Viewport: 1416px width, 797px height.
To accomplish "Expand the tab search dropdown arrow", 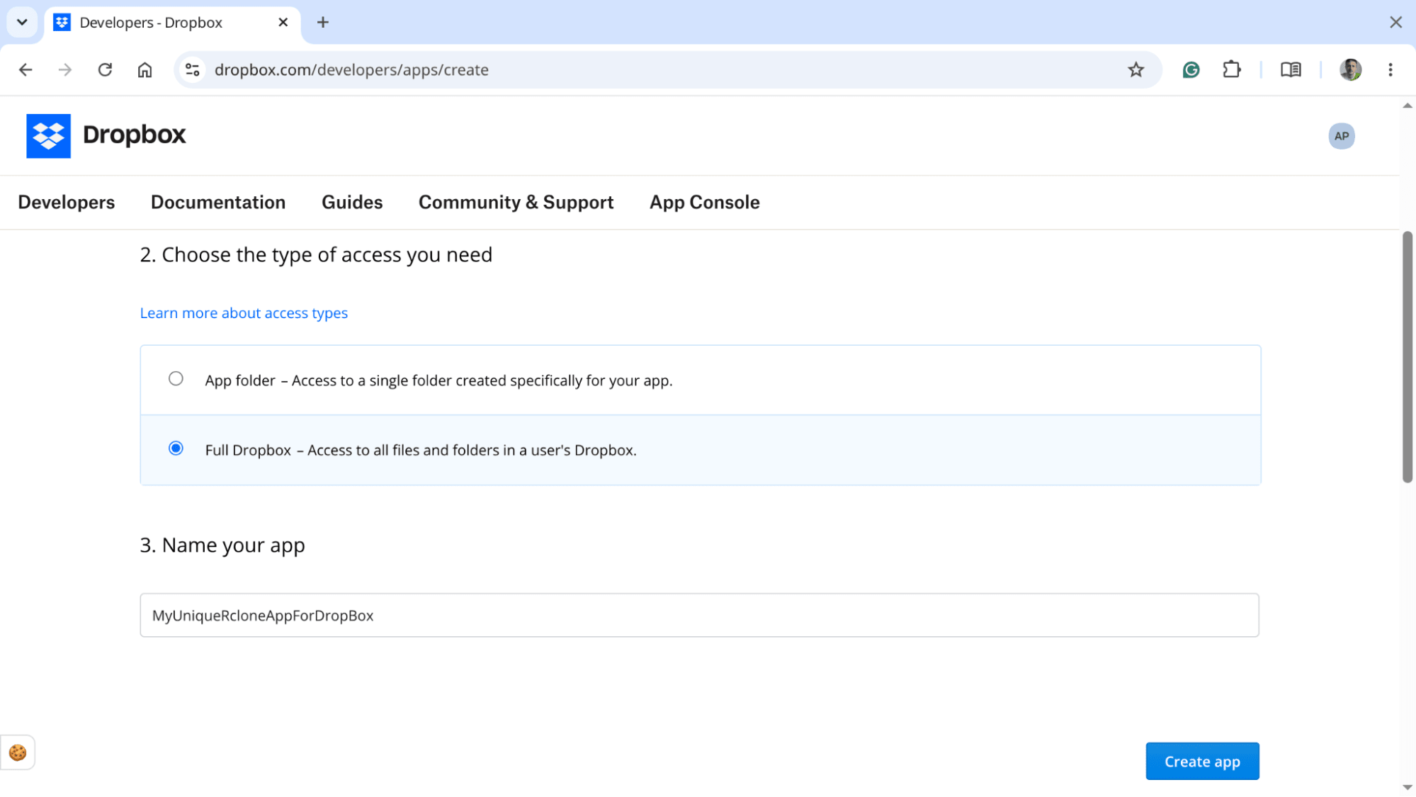I will [22, 23].
